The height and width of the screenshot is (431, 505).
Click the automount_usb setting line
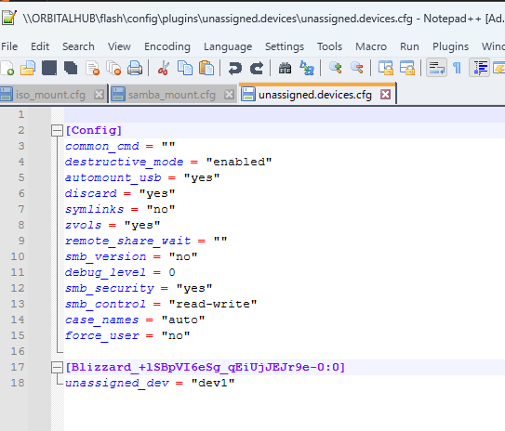[142, 177]
